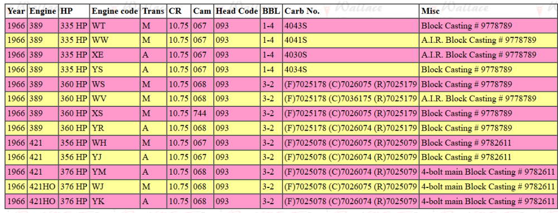Image resolution: width=558 pixels, height=213 pixels.
Task: Click carb number "4043S"
Action: click(x=296, y=26)
